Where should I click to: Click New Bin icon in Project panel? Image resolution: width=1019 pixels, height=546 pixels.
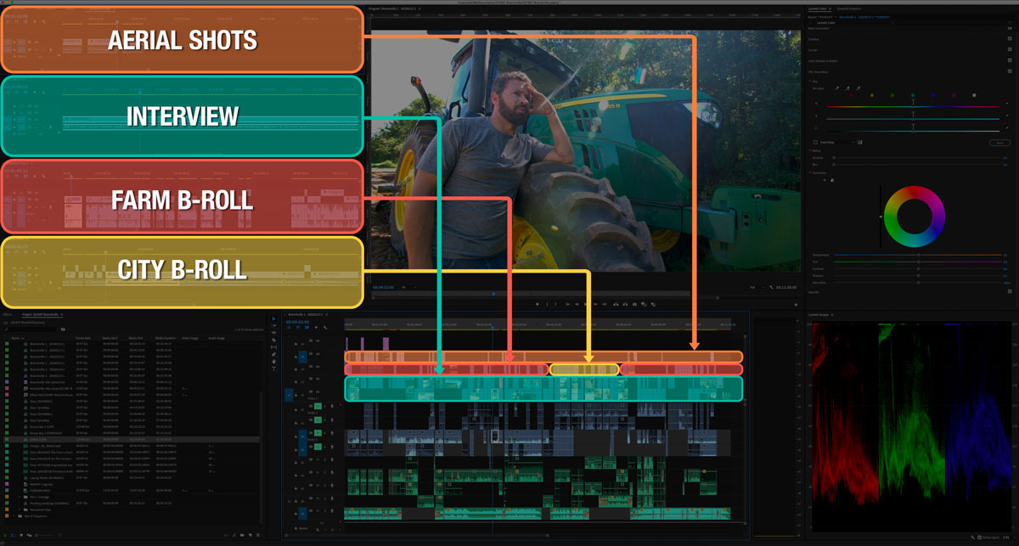tap(242, 535)
